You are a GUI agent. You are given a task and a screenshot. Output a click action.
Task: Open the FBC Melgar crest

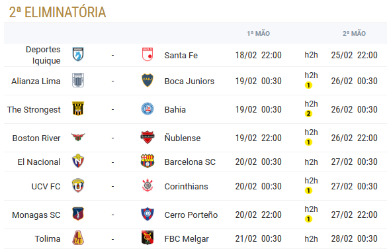point(148,238)
